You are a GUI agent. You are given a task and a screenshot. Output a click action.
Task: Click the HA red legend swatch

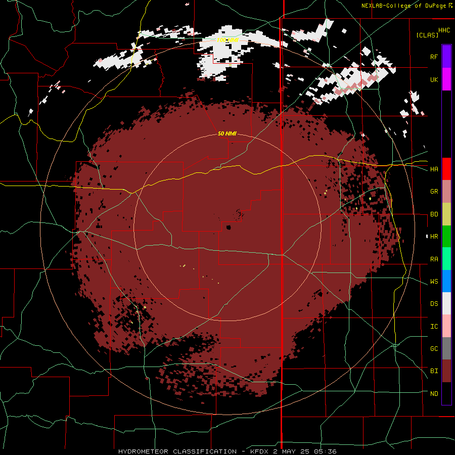coord(446,169)
